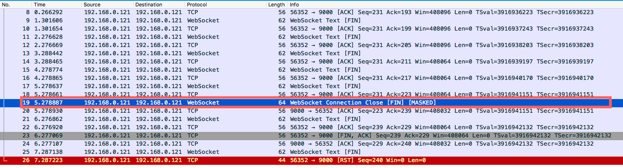Select packet 25 at time 7.287138
The height and width of the screenshot is (168, 623).
[x=311, y=152]
